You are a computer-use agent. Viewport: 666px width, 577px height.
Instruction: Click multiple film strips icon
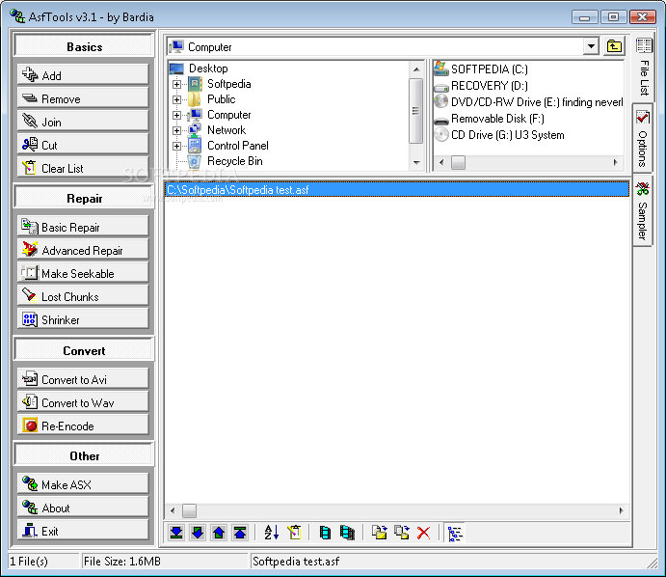[x=347, y=533]
